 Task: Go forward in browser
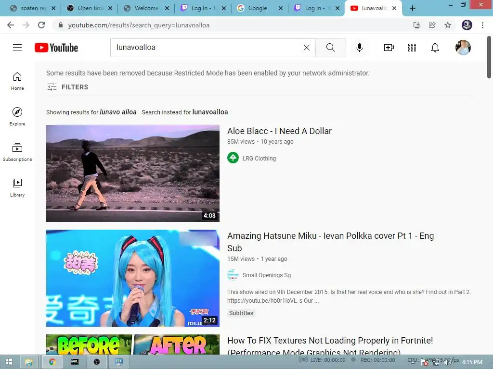[26, 25]
